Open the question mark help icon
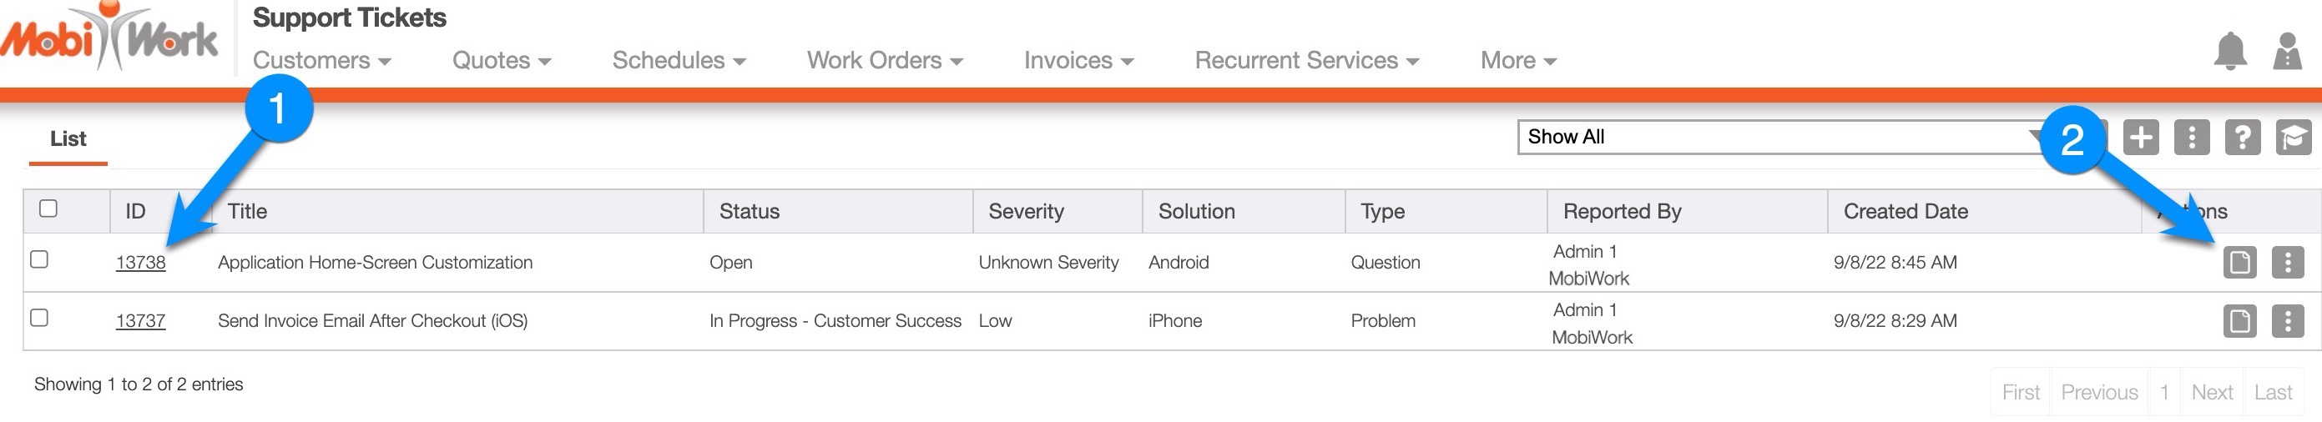This screenshot has width=2322, height=422. [2243, 138]
